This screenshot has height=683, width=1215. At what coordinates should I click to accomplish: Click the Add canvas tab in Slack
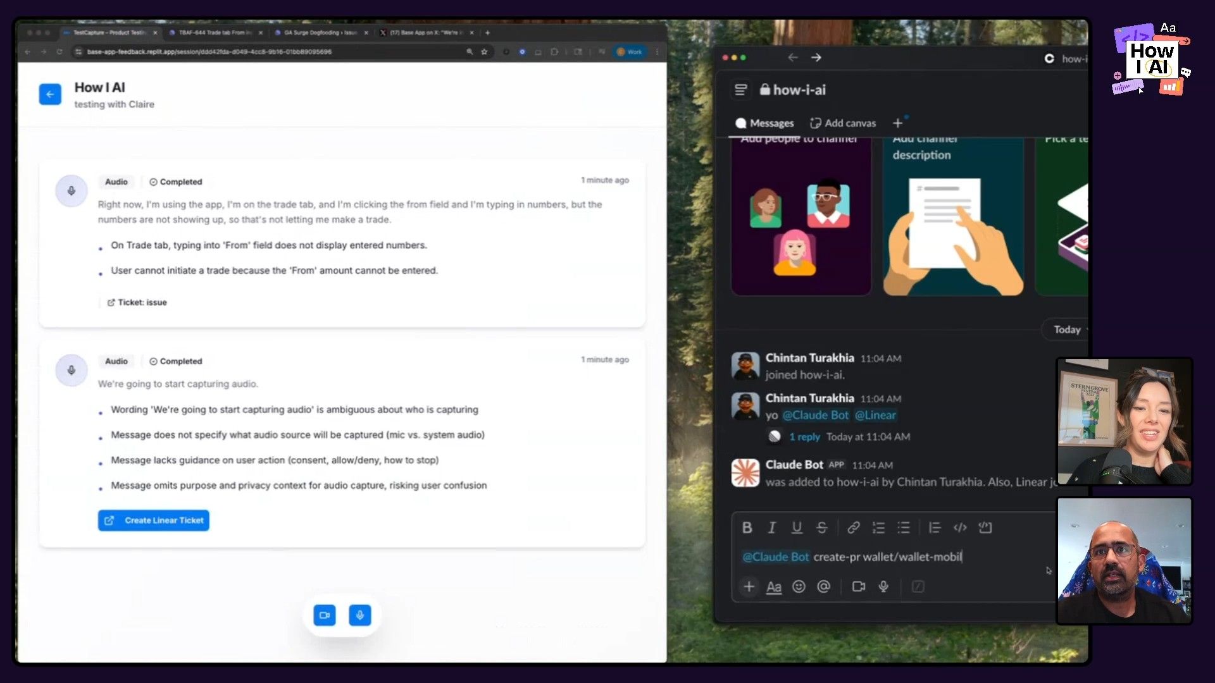click(843, 123)
